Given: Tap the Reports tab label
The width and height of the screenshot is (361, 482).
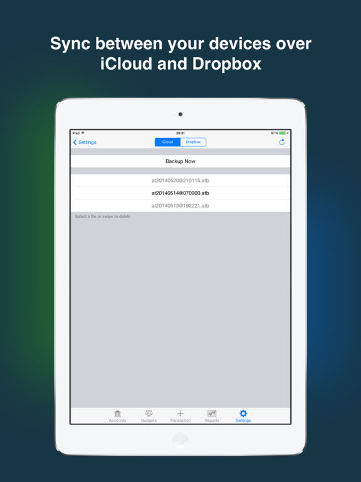Looking at the screenshot, I should (212, 420).
